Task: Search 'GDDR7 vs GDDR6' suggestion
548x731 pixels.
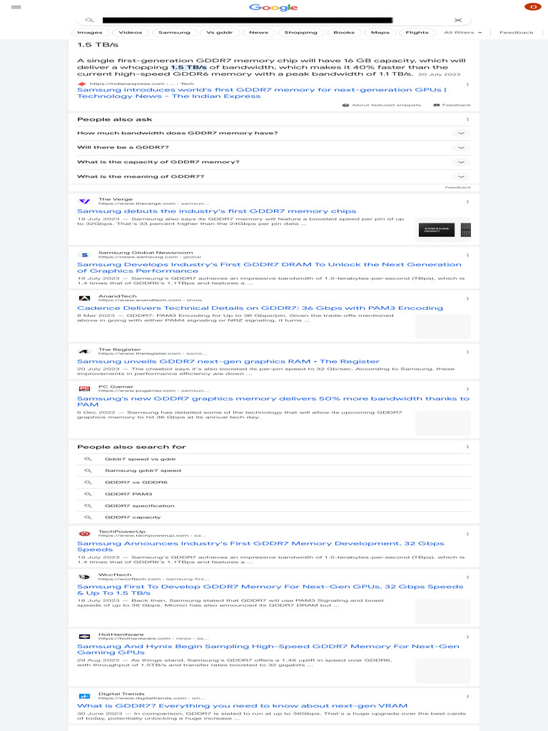Action: pos(274,483)
